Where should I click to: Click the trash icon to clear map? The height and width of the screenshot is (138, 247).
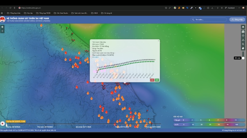[2, 31]
